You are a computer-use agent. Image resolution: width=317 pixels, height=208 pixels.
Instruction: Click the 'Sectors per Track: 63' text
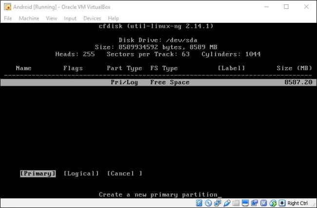[148, 54]
